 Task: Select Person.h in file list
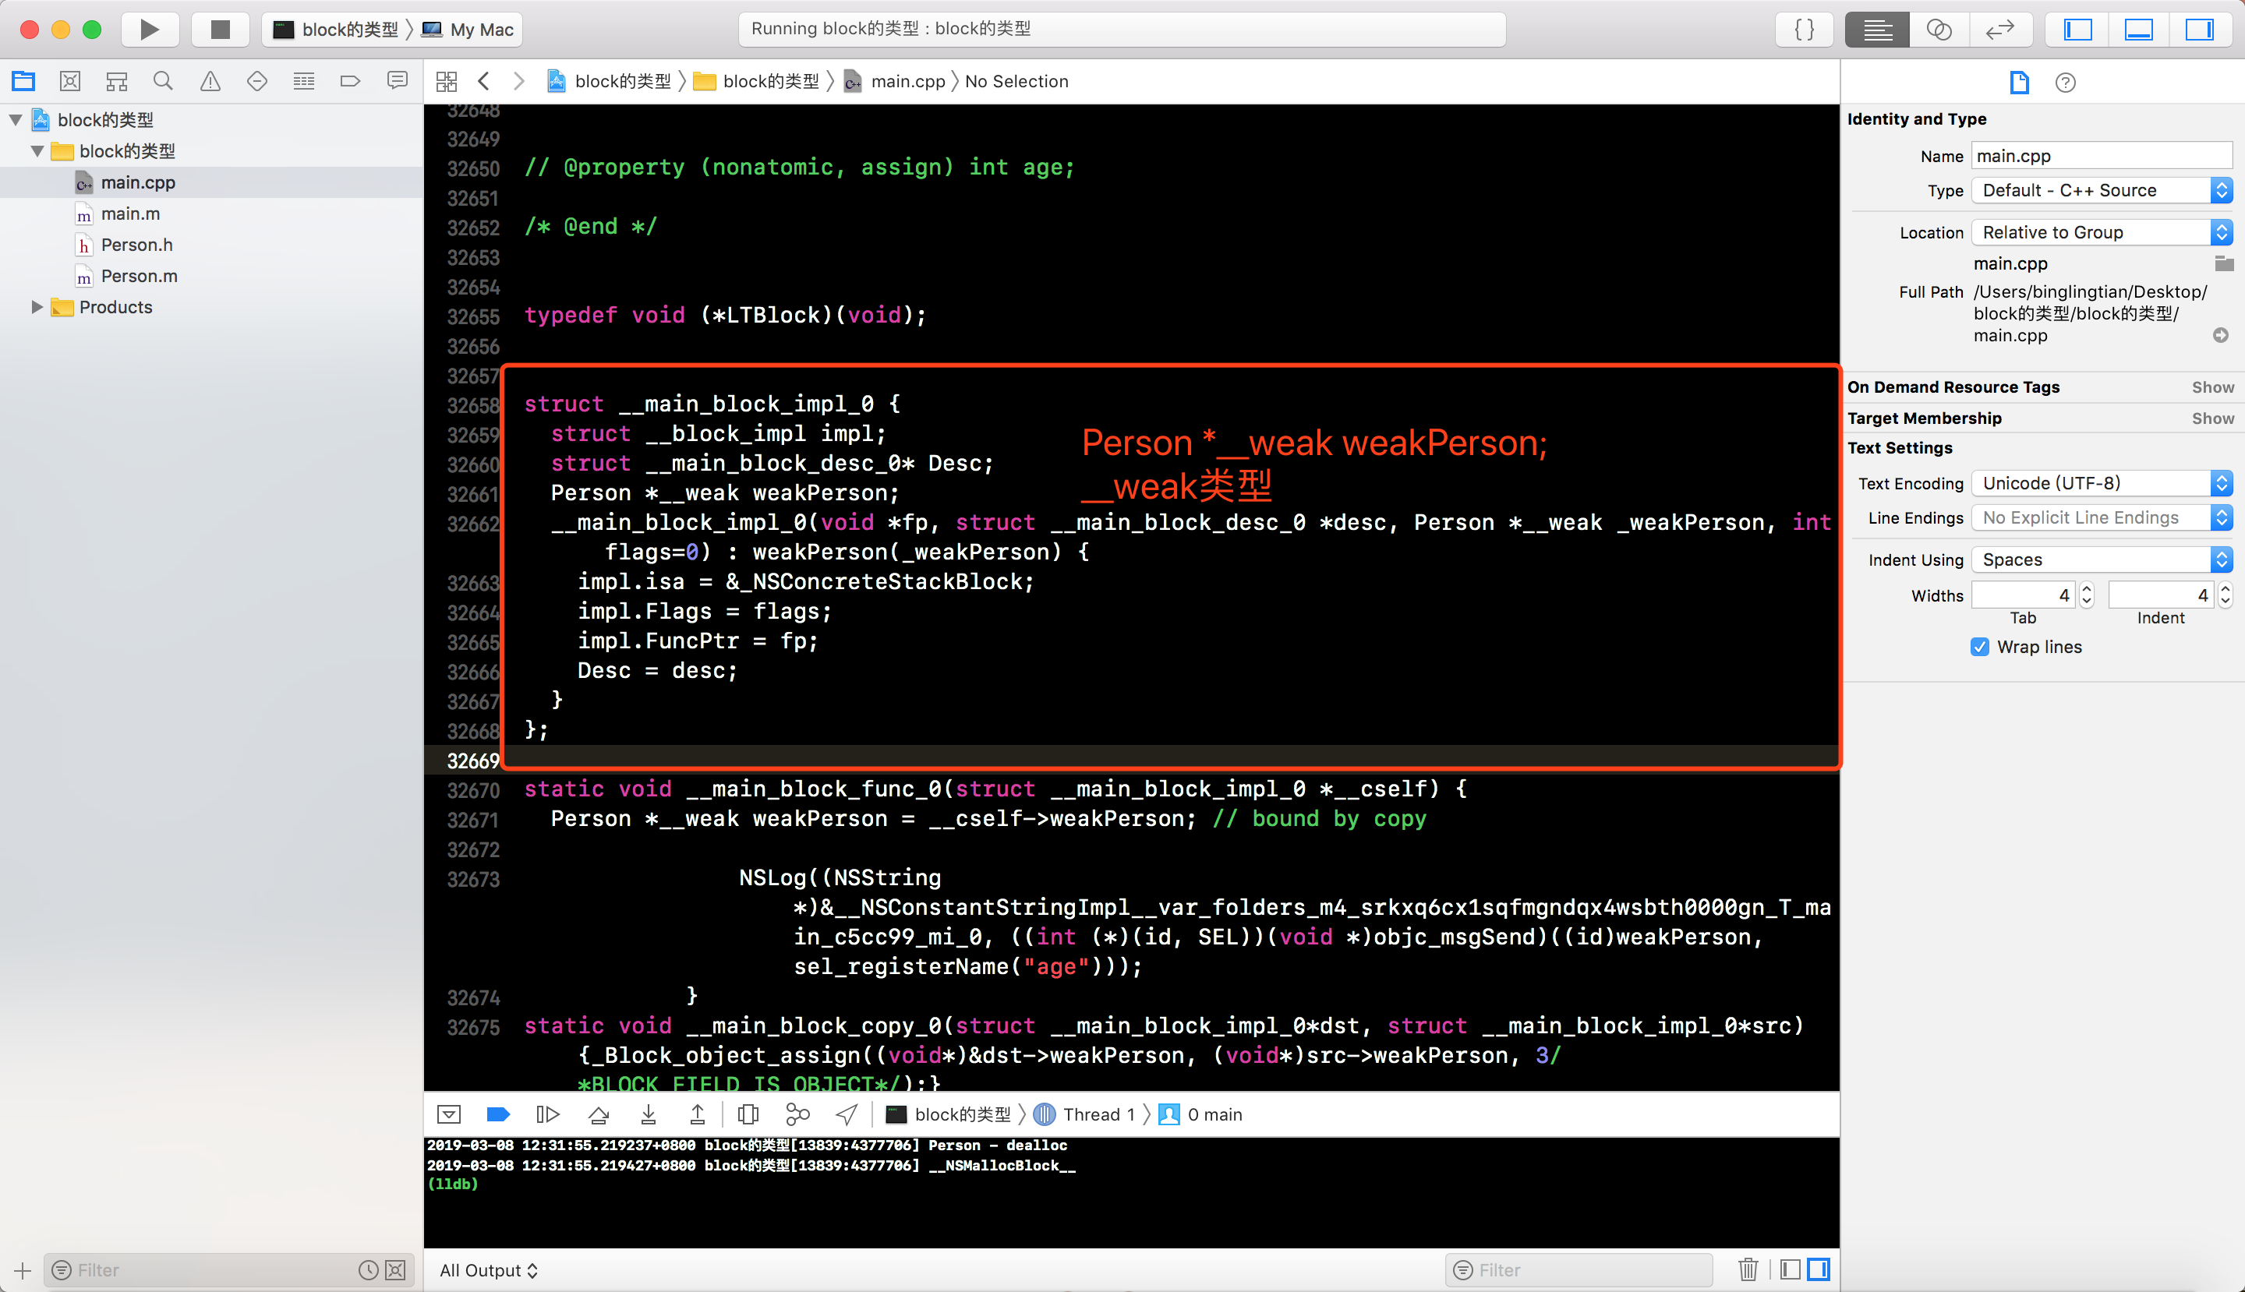(x=136, y=245)
